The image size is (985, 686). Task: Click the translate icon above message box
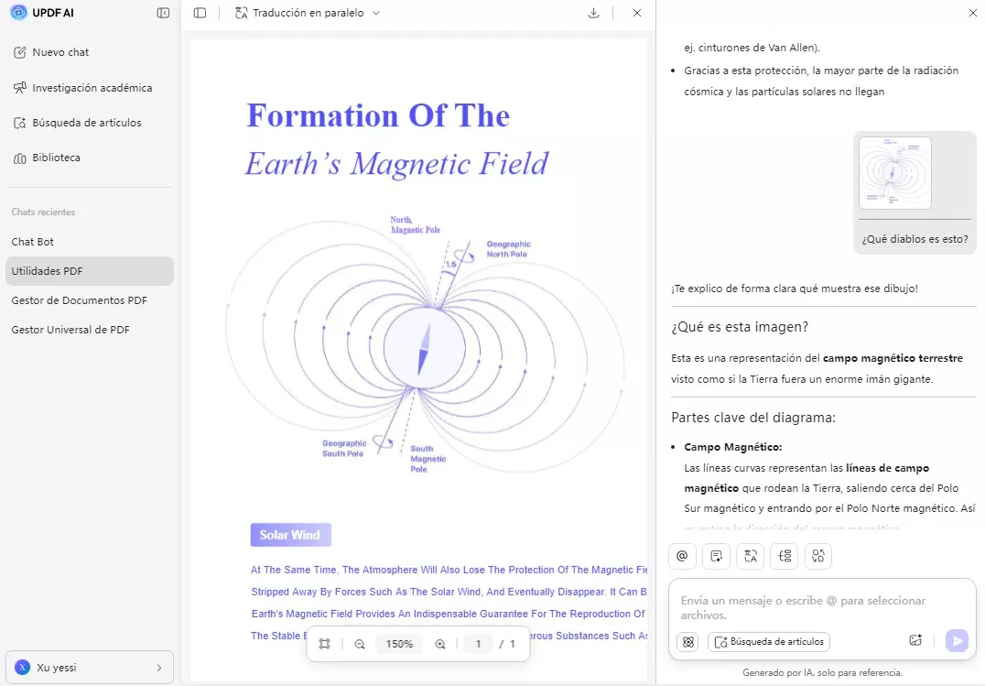[x=750, y=556]
